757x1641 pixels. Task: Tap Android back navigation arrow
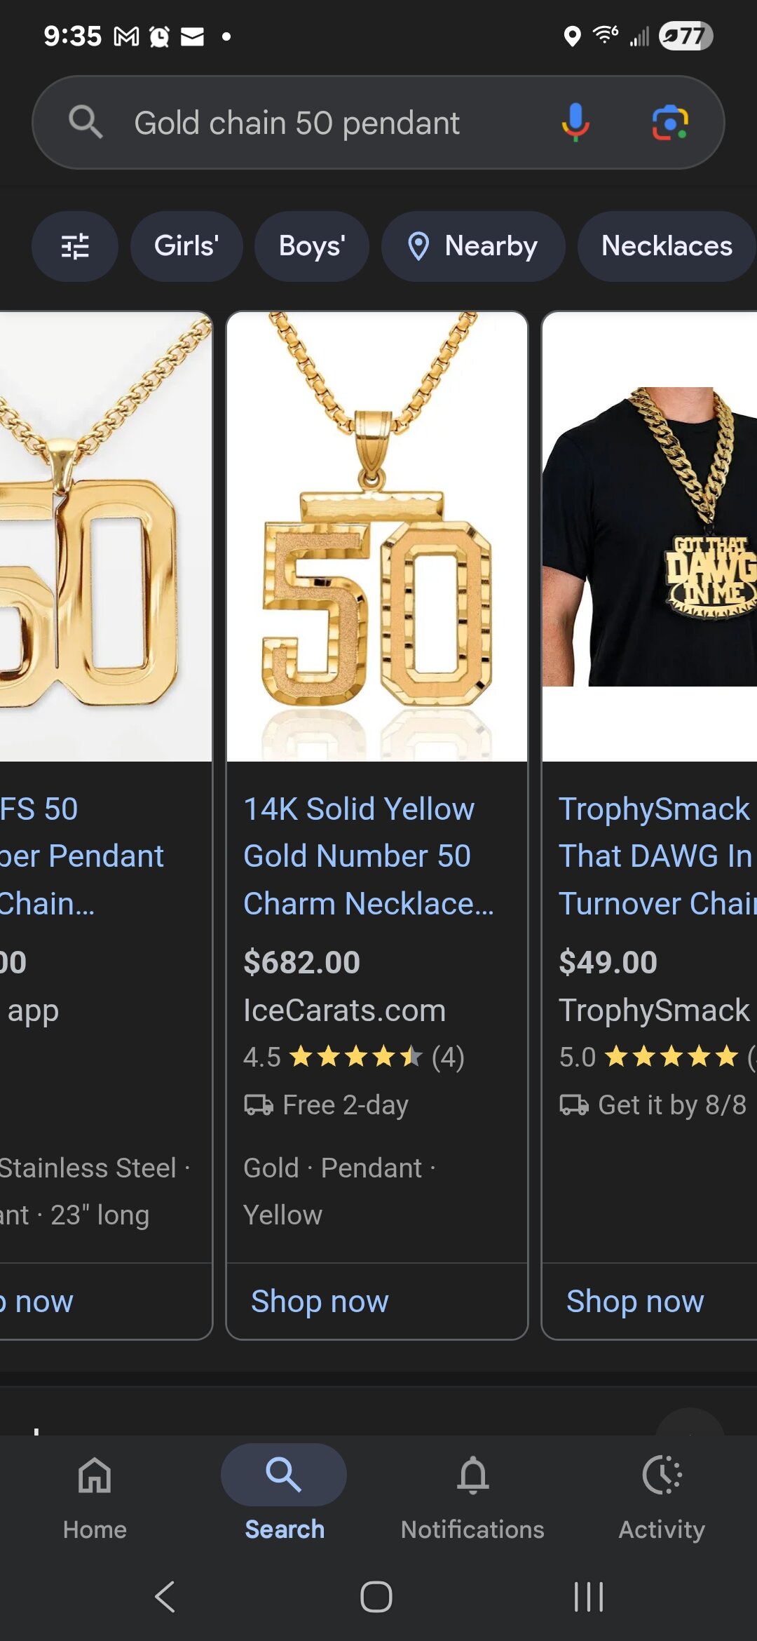(165, 1597)
